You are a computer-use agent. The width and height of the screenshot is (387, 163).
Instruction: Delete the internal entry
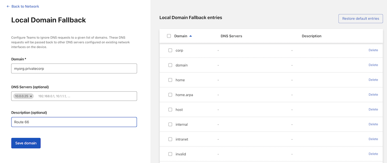pos(373,124)
